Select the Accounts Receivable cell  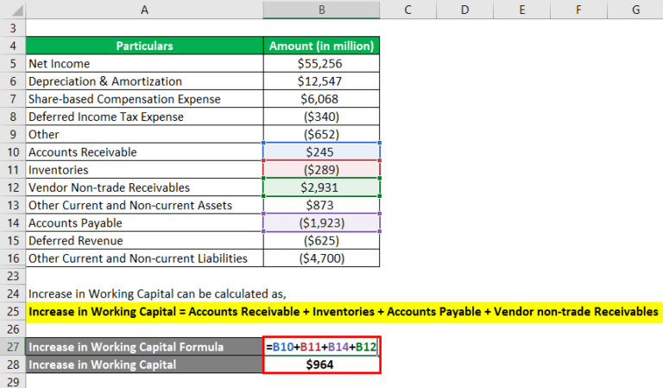tap(144, 152)
